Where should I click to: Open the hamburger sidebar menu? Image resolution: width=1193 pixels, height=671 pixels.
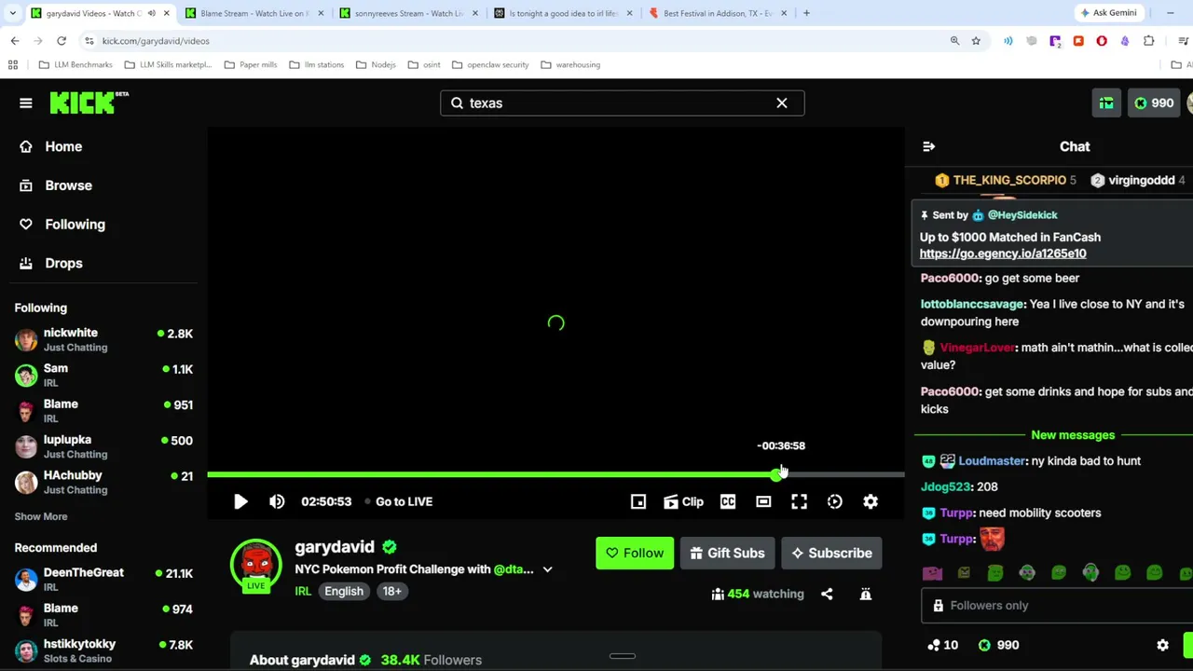click(x=26, y=103)
